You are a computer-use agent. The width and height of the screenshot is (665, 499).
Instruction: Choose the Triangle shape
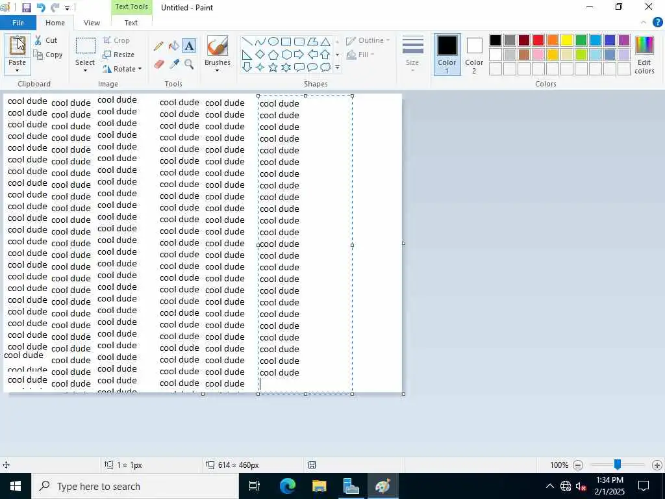tap(325, 41)
